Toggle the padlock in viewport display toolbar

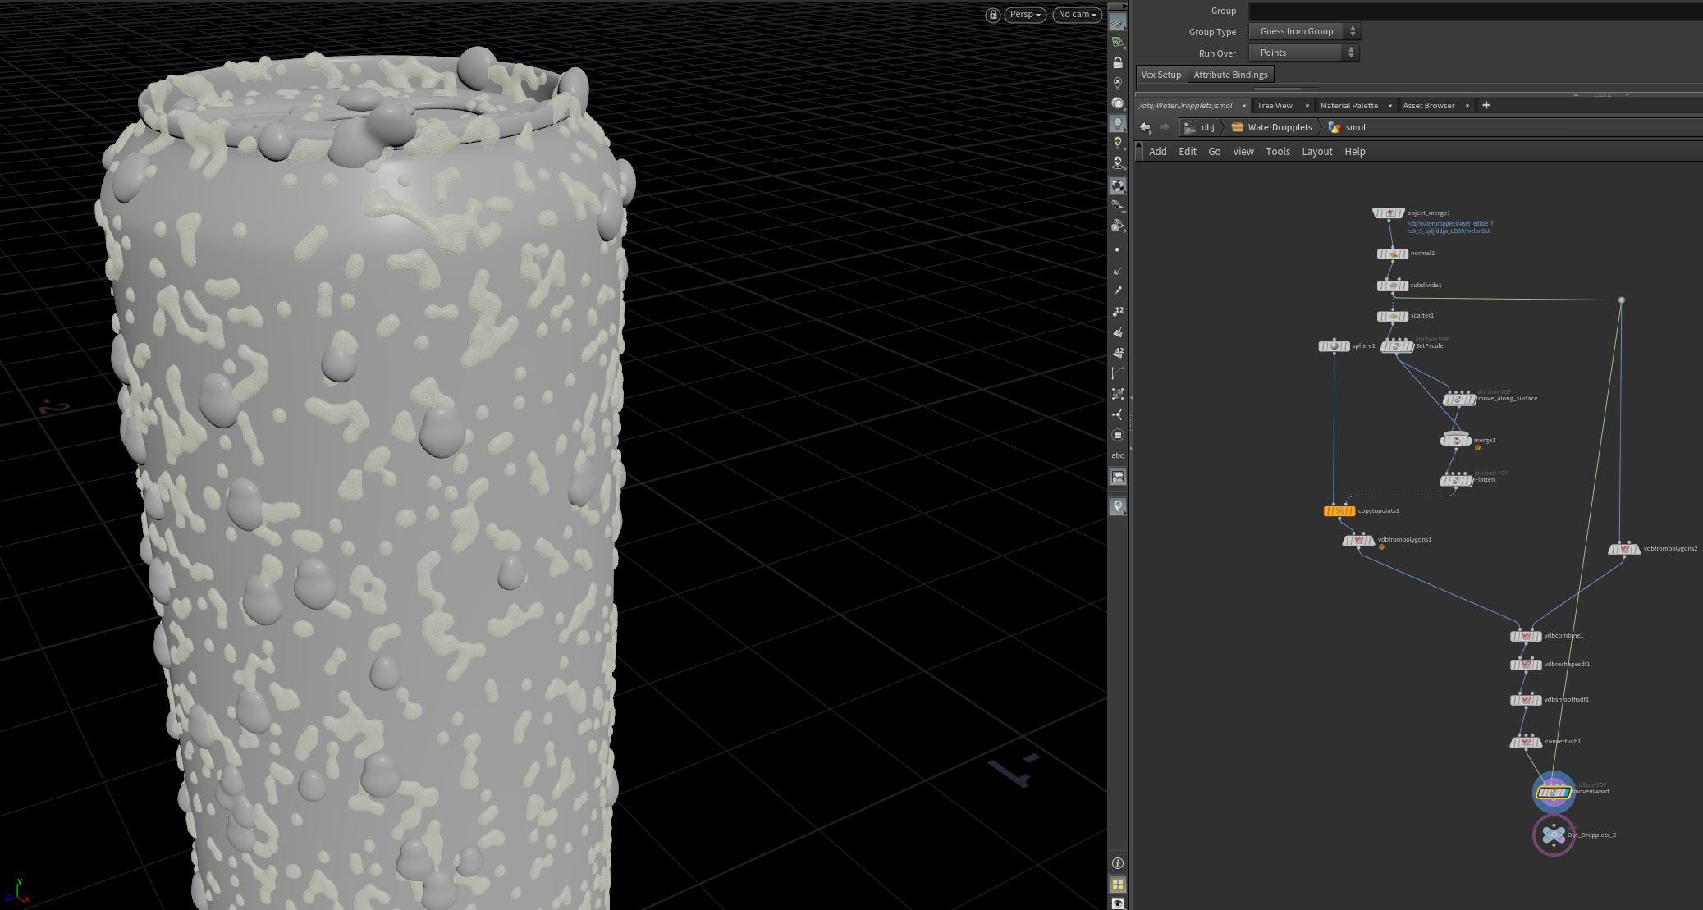pyautogui.click(x=1118, y=62)
